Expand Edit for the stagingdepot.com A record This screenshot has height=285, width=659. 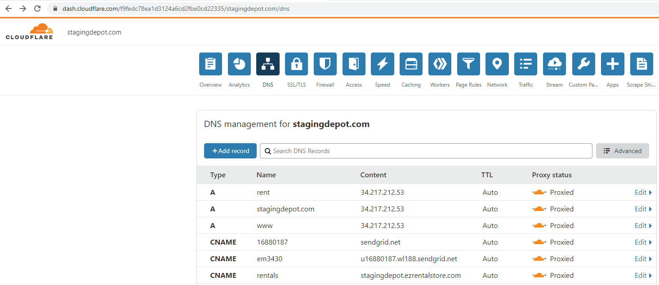(643, 209)
